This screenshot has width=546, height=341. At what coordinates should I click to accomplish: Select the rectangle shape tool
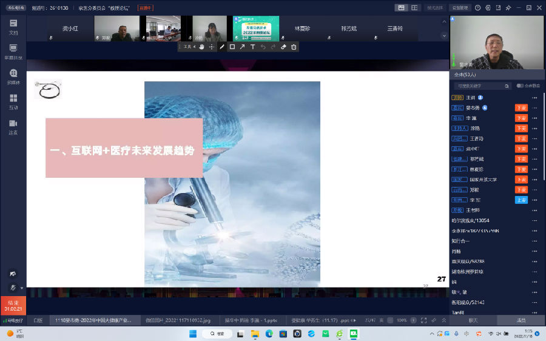232,47
